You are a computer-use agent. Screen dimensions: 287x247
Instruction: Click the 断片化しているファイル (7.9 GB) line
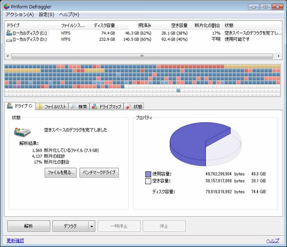pos(65,150)
